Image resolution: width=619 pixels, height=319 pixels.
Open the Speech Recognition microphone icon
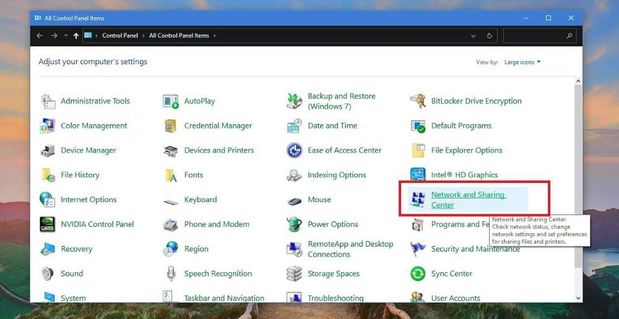(171, 274)
